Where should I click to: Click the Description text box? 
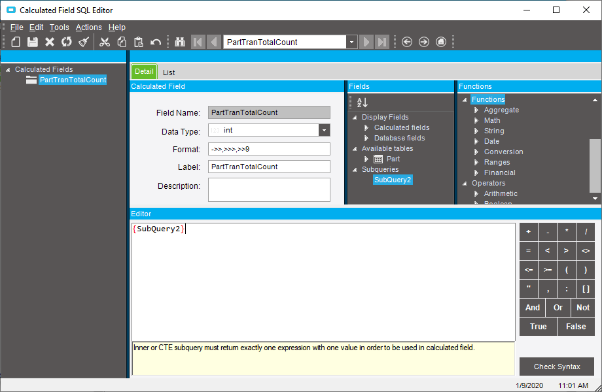click(x=269, y=189)
